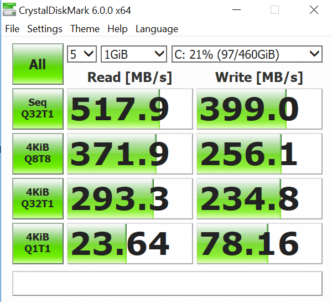The width and height of the screenshot is (332, 302).
Task: Click the Seq Q32T1 write result 399.0
Action: [x=259, y=109]
